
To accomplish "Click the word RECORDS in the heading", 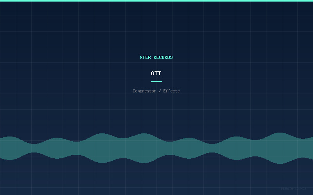I will 163,57.
